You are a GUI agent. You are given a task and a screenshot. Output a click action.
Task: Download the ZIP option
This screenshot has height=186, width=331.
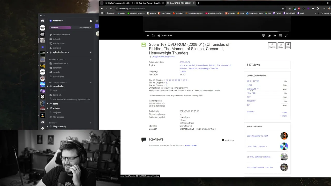coord(248,105)
